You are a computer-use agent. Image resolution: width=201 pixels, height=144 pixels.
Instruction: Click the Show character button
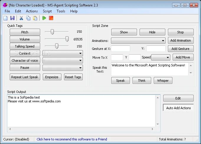pos(124,32)
